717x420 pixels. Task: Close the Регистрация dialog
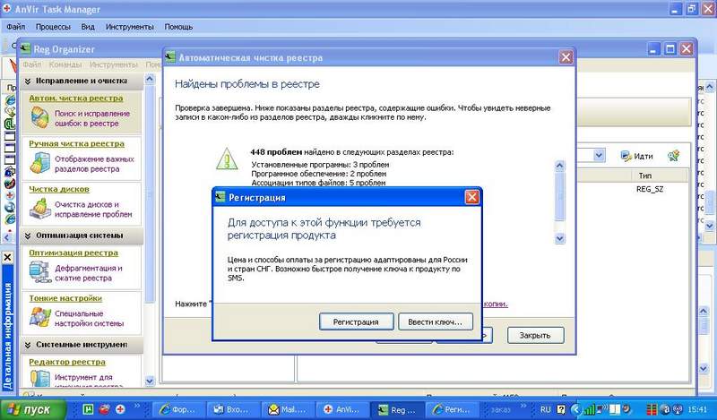point(471,197)
